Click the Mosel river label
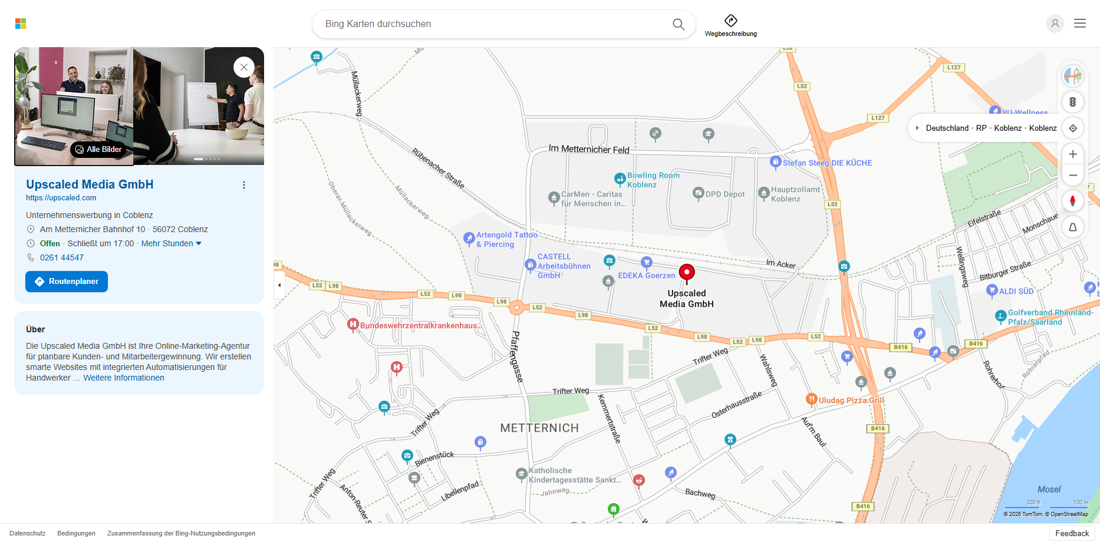The height and width of the screenshot is (542, 1100). point(1049,490)
